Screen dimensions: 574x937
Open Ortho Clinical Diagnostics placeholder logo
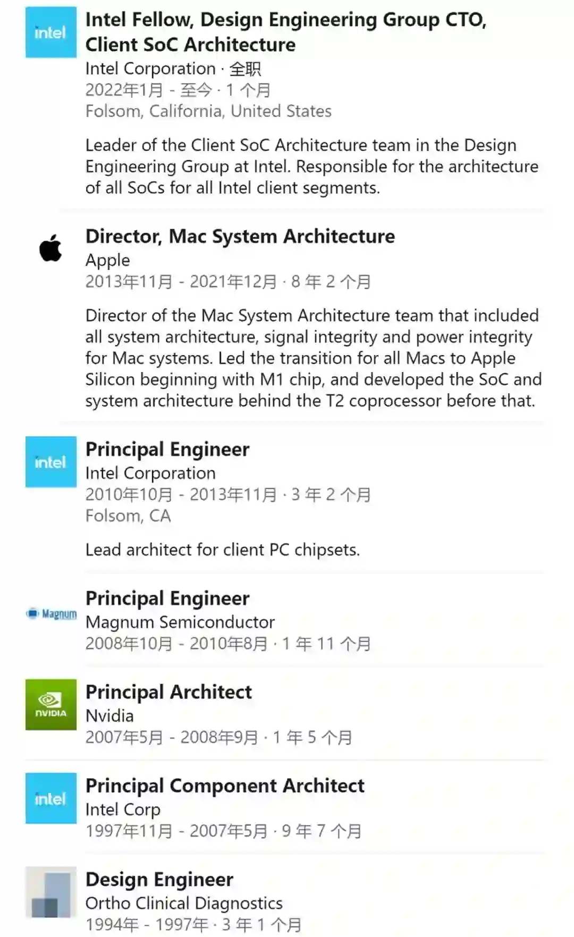click(x=51, y=892)
